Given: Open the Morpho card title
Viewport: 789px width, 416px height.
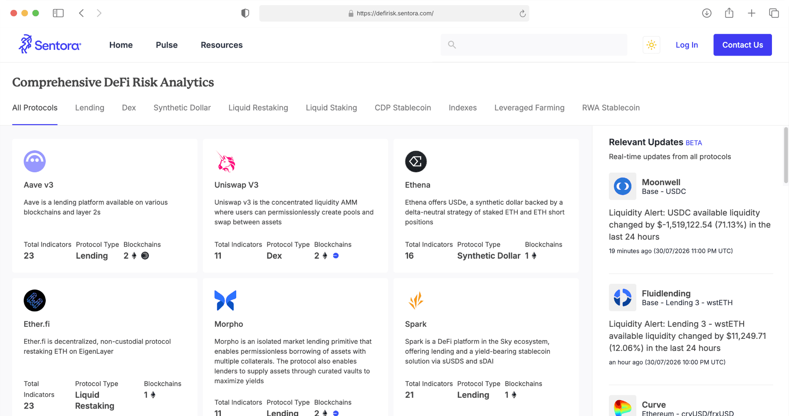Looking at the screenshot, I should (229, 324).
